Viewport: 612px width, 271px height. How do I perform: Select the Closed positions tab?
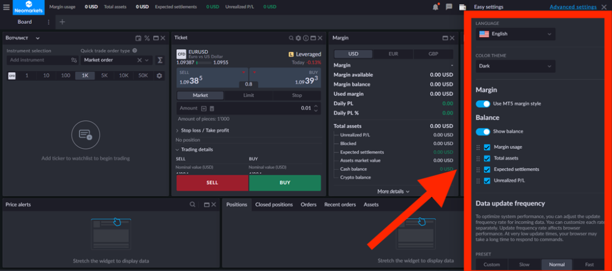pos(274,205)
